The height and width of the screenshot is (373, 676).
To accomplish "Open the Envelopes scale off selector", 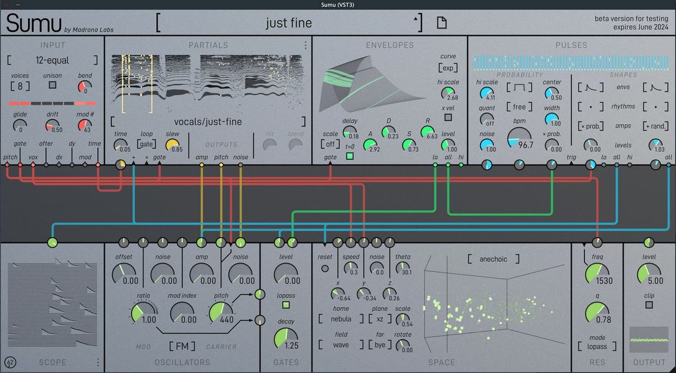I will pyautogui.click(x=331, y=144).
